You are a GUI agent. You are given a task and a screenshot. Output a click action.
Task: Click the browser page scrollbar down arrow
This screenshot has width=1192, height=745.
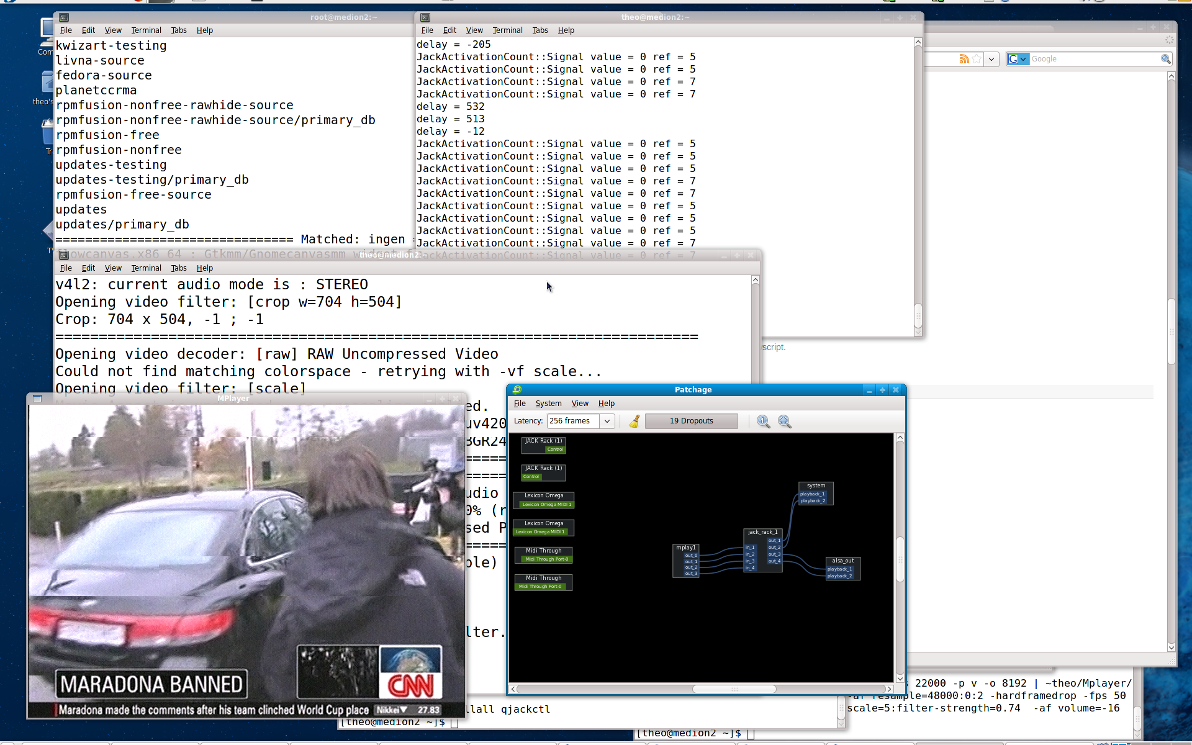1171,648
